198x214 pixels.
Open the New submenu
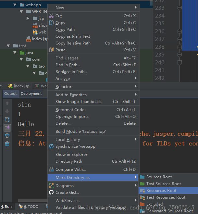tap(93, 8)
